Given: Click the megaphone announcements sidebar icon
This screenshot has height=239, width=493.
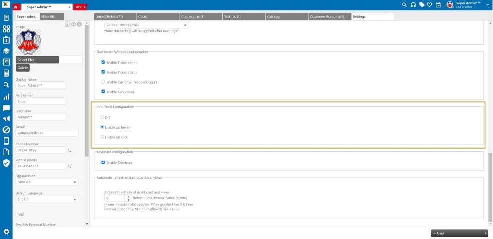Looking at the screenshot, I should pos(6,119).
